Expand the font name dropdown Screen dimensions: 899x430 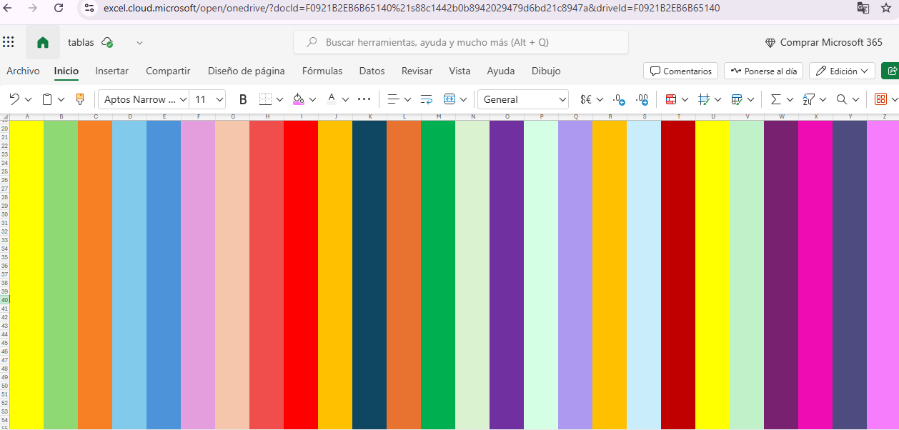(184, 99)
